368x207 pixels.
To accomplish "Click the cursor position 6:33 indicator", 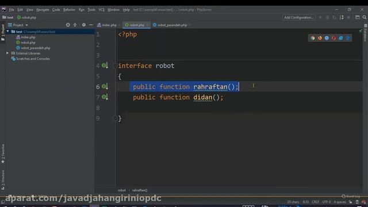I will [x=305, y=202].
